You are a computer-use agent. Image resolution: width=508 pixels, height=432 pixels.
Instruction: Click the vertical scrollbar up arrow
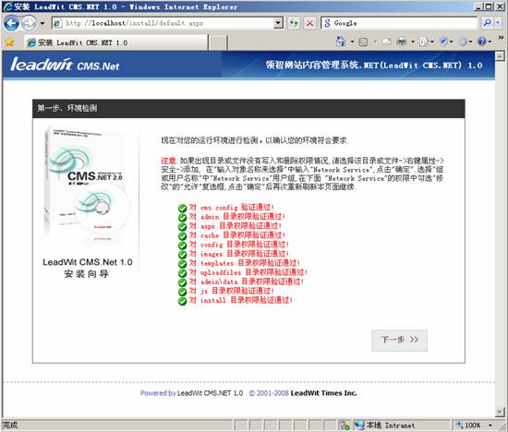pos(500,56)
